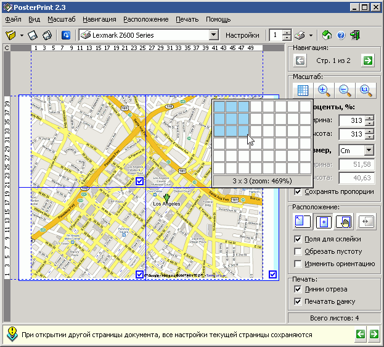The width and height of the screenshot is (384, 347).
Task: Click the blue refresh arrow toolbar icon
Action: coord(66,35)
